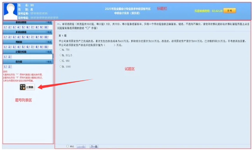
Task: Click the 综合题 section header
Action: point(28,62)
